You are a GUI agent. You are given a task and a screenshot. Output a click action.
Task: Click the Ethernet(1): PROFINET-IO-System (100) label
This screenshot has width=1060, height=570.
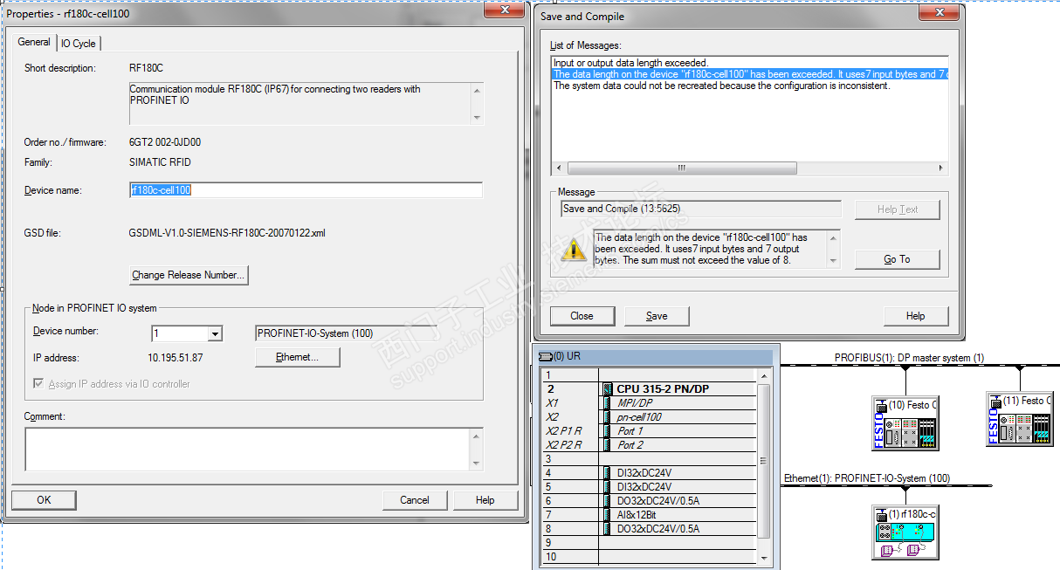[867, 478]
